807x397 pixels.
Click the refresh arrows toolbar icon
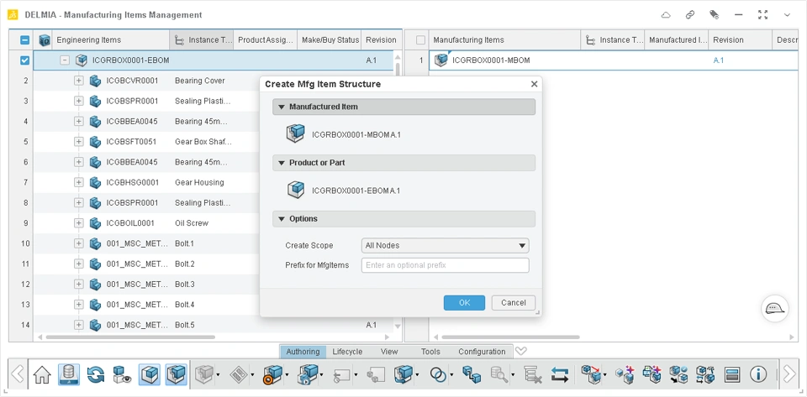tap(95, 374)
